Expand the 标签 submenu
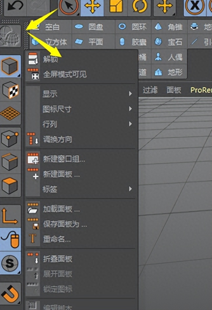 pyautogui.click(x=81, y=189)
